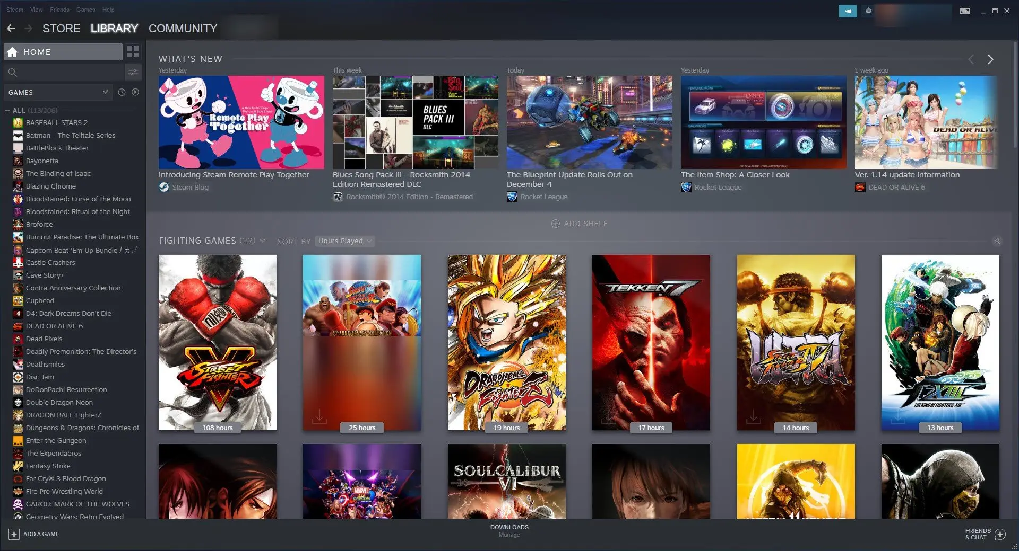
Task: Open the Steam announcements megaphone icon
Action: [848, 11]
